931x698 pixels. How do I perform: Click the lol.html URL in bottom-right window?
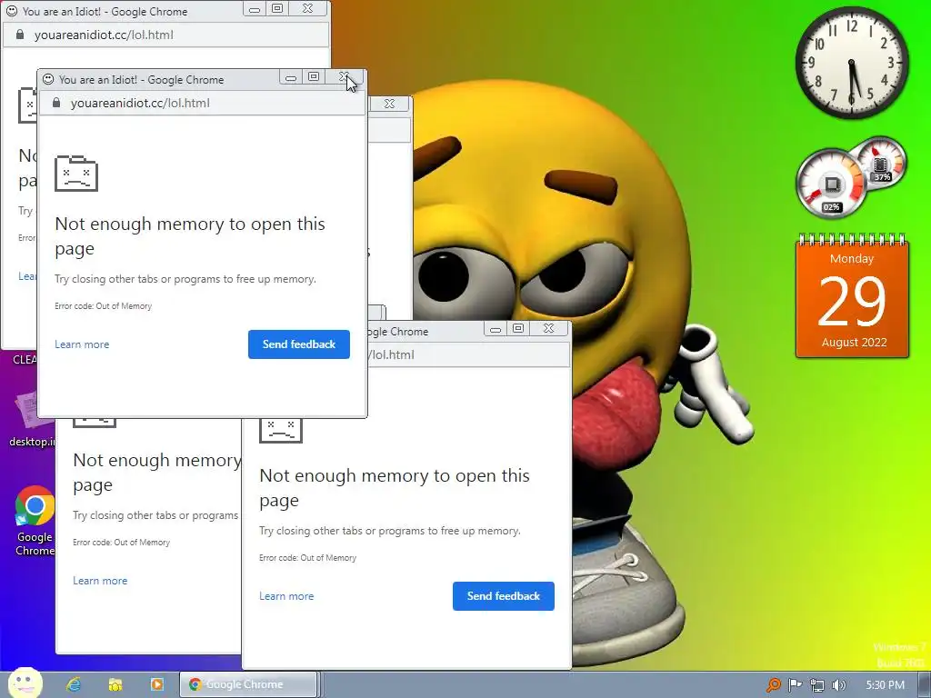(392, 355)
